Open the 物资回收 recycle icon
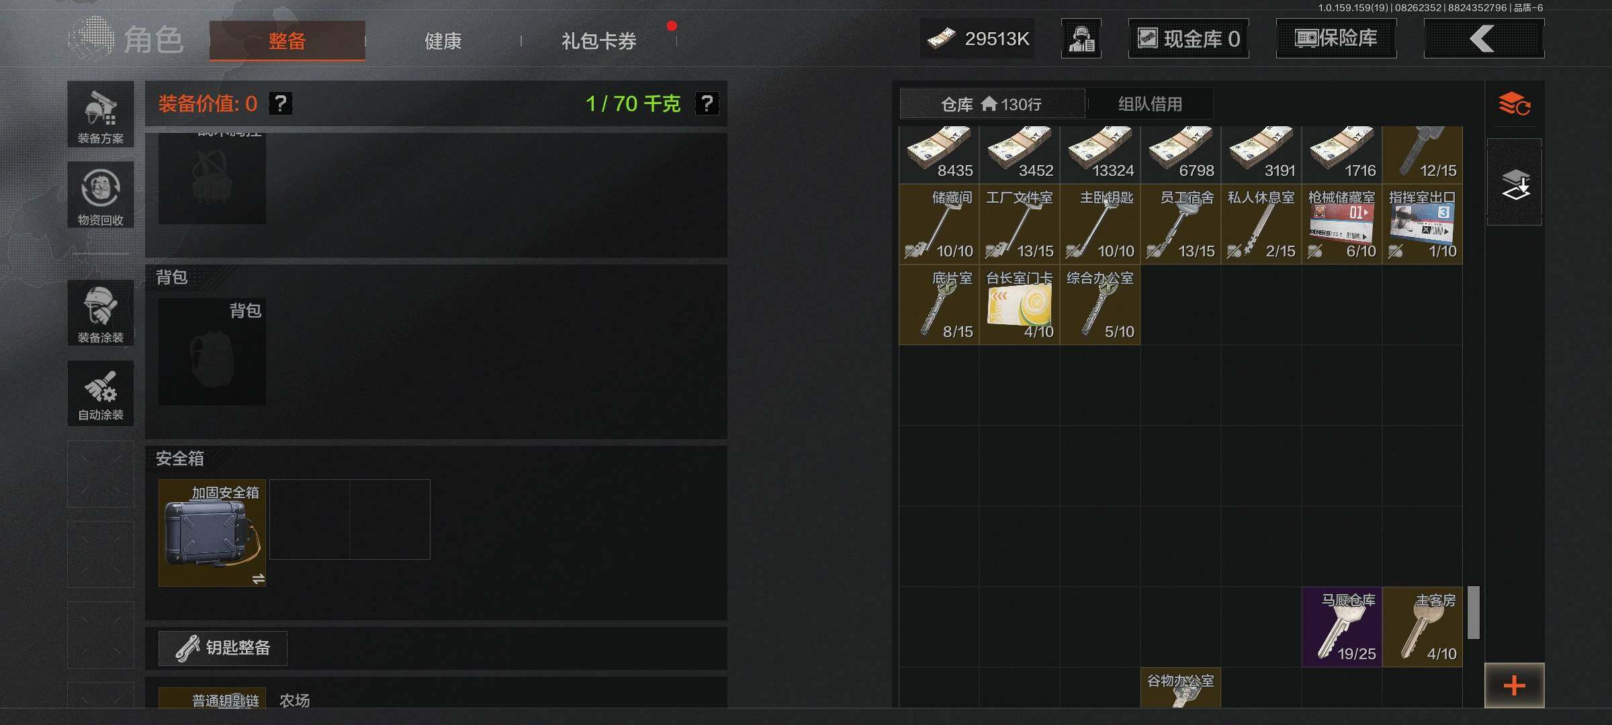This screenshot has width=1612, height=725. click(101, 195)
